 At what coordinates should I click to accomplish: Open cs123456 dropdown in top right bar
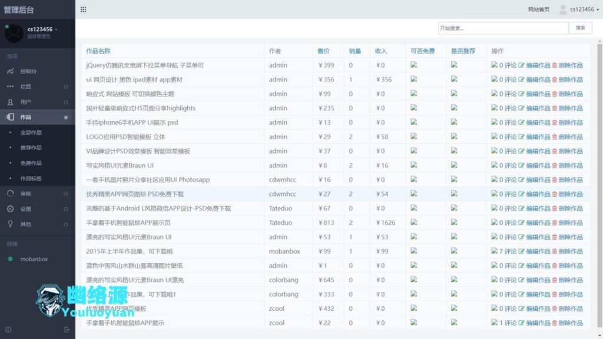click(584, 9)
